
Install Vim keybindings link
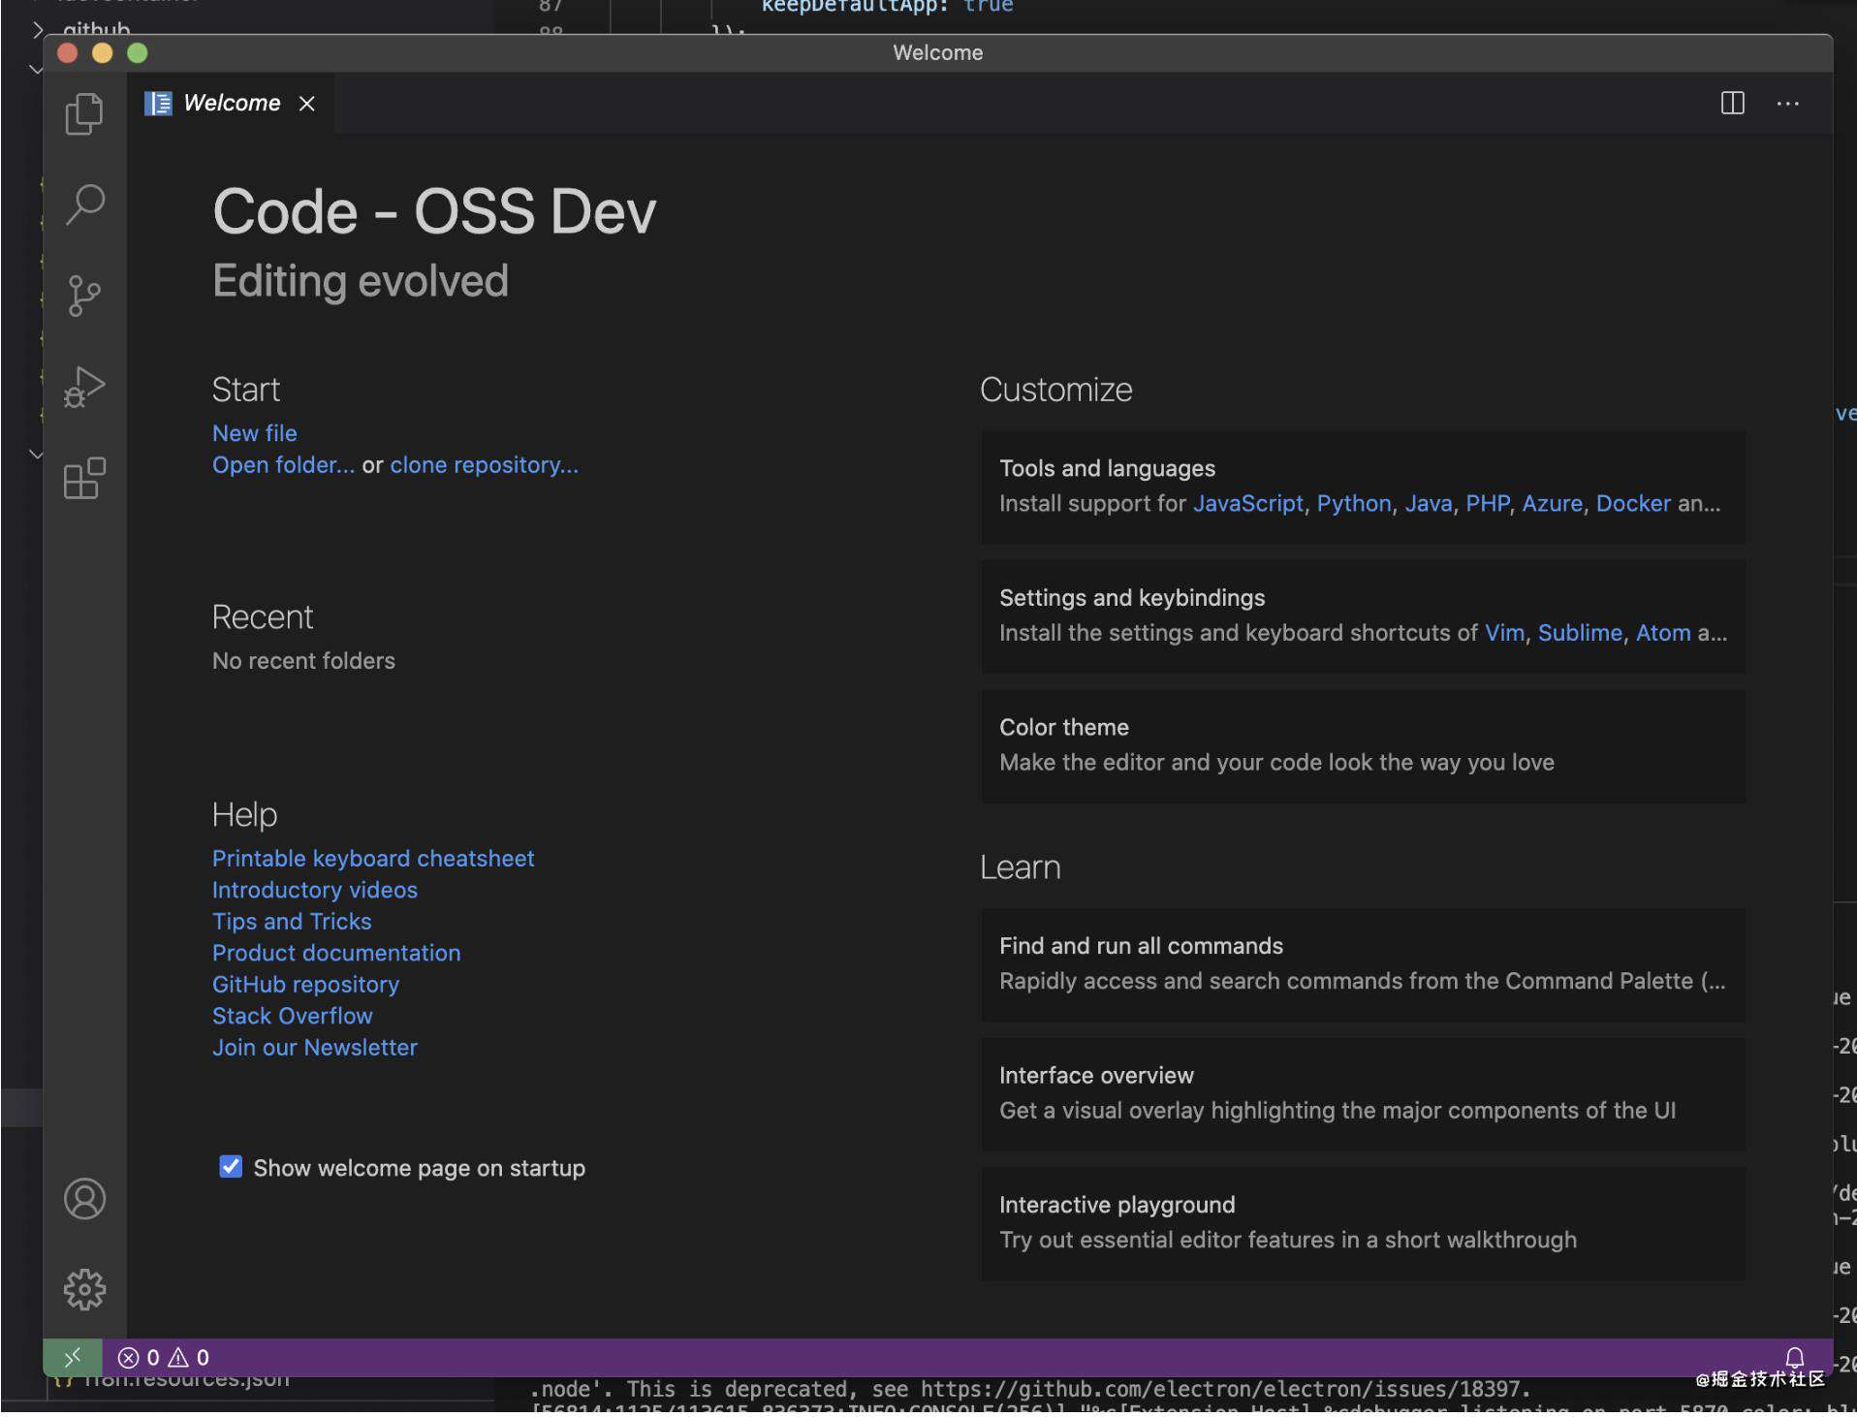pyautogui.click(x=1504, y=634)
